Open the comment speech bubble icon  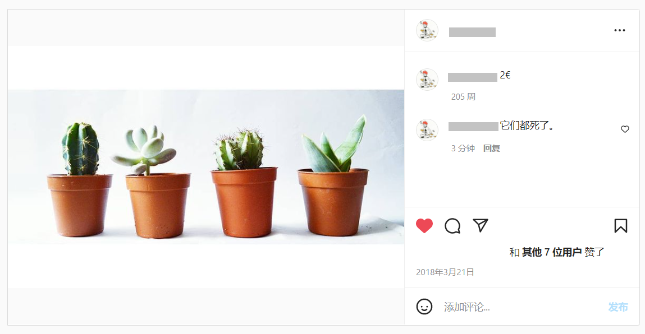(452, 226)
